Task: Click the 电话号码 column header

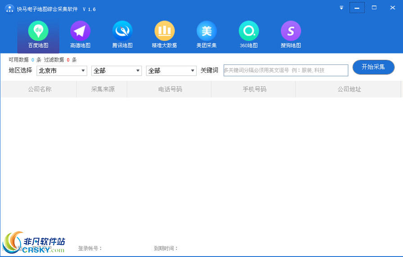Action: pos(169,89)
